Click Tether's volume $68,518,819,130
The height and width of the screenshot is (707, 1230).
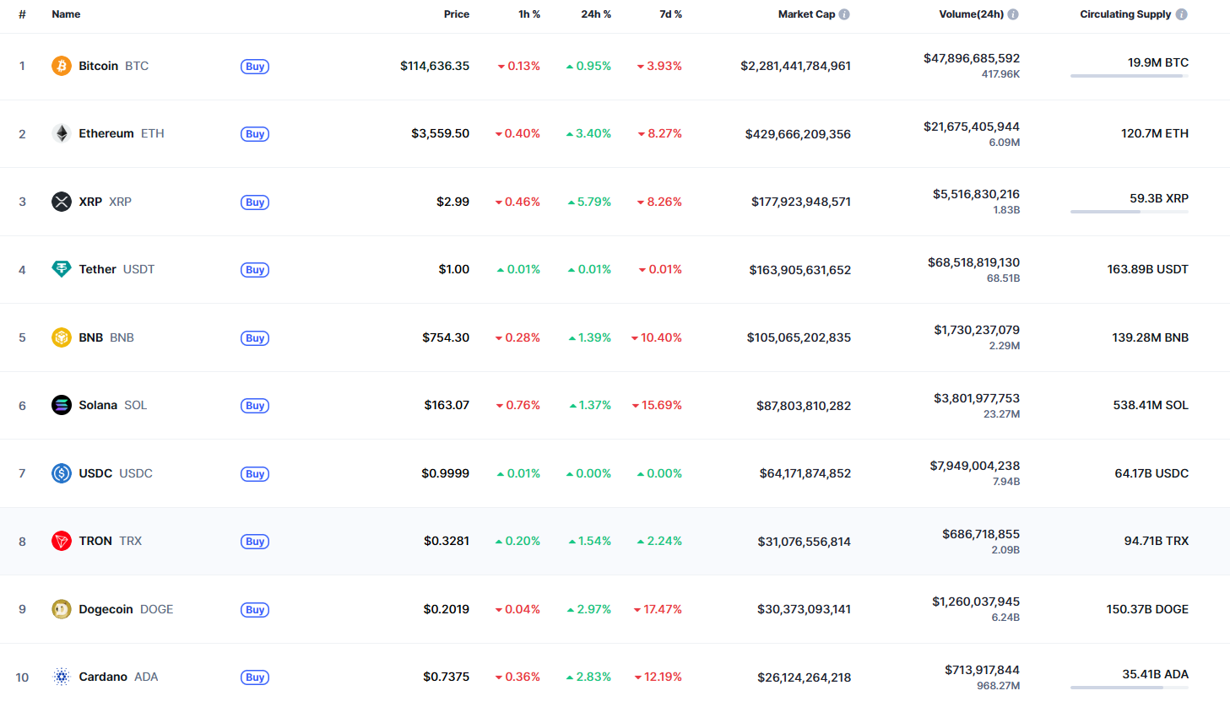pos(973,262)
